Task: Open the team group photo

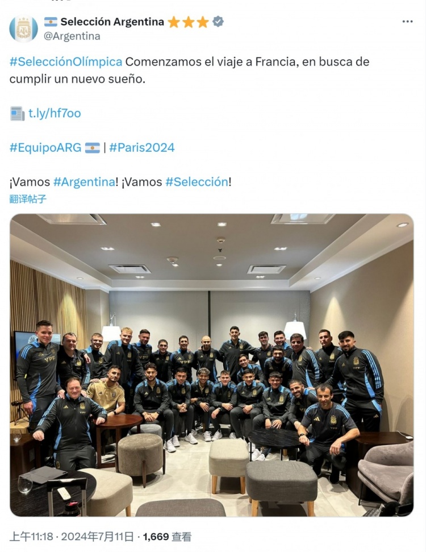Action: (x=212, y=365)
